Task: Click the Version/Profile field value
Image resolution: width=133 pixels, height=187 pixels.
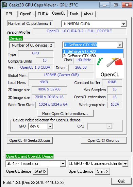Action: pos(80,31)
